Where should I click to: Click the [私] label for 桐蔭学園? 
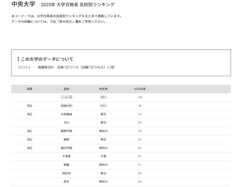click(x=30, y=131)
